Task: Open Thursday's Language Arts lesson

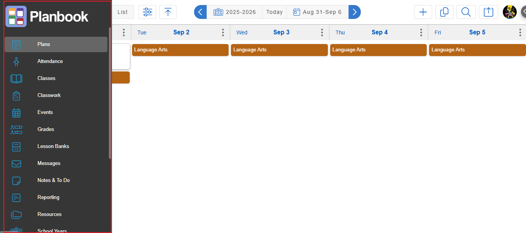Action: pos(378,50)
